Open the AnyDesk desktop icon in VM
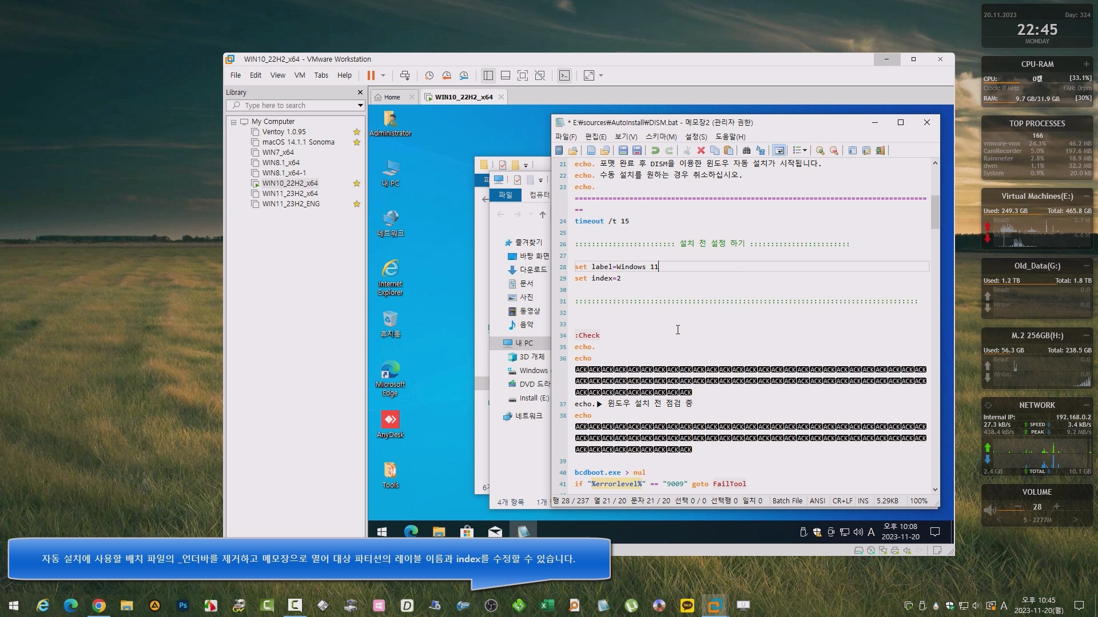 [391, 424]
